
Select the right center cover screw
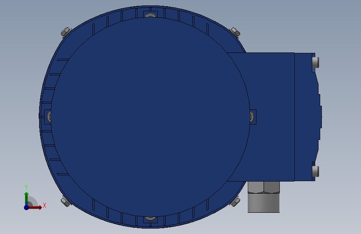coord(252,117)
